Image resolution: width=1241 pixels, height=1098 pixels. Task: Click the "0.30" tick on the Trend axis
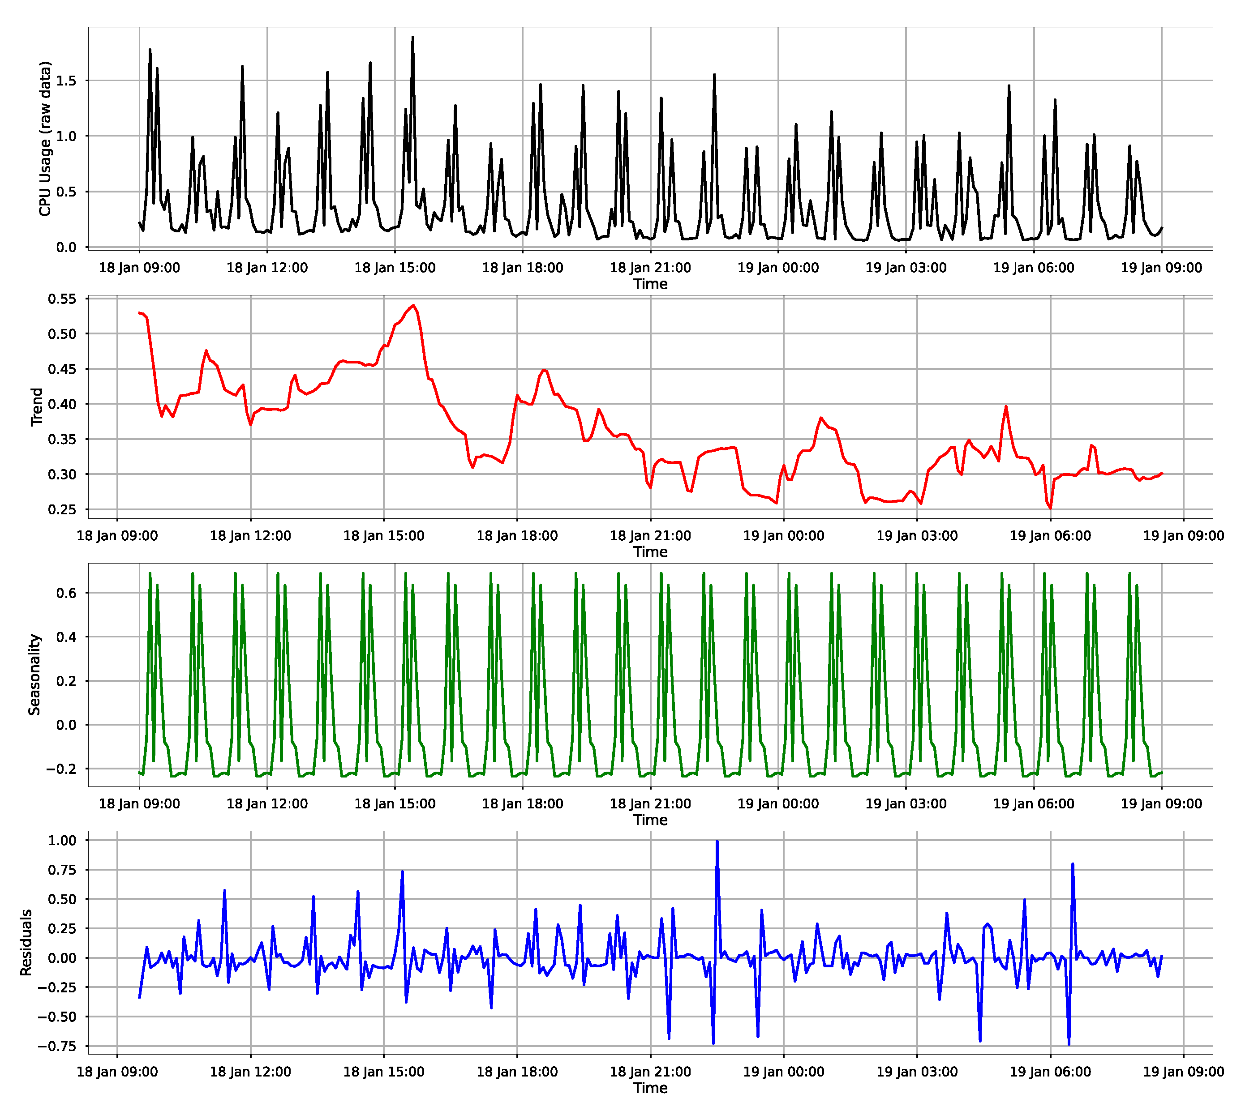pyautogui.click(x=62, y=474)
